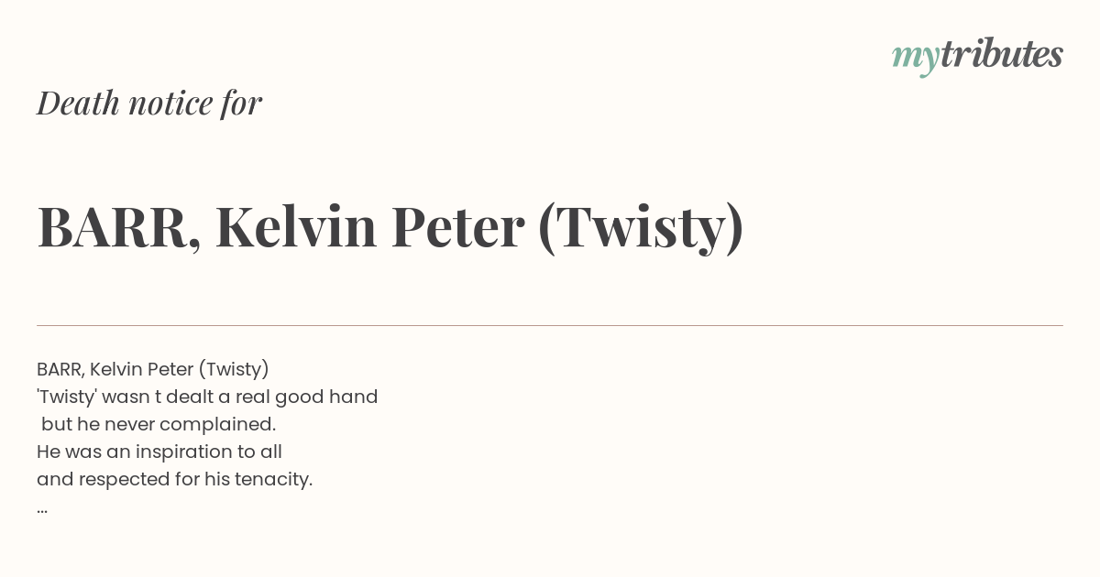
Task: Click the word "complained" in the notice
Action: (x=215, y=425)
